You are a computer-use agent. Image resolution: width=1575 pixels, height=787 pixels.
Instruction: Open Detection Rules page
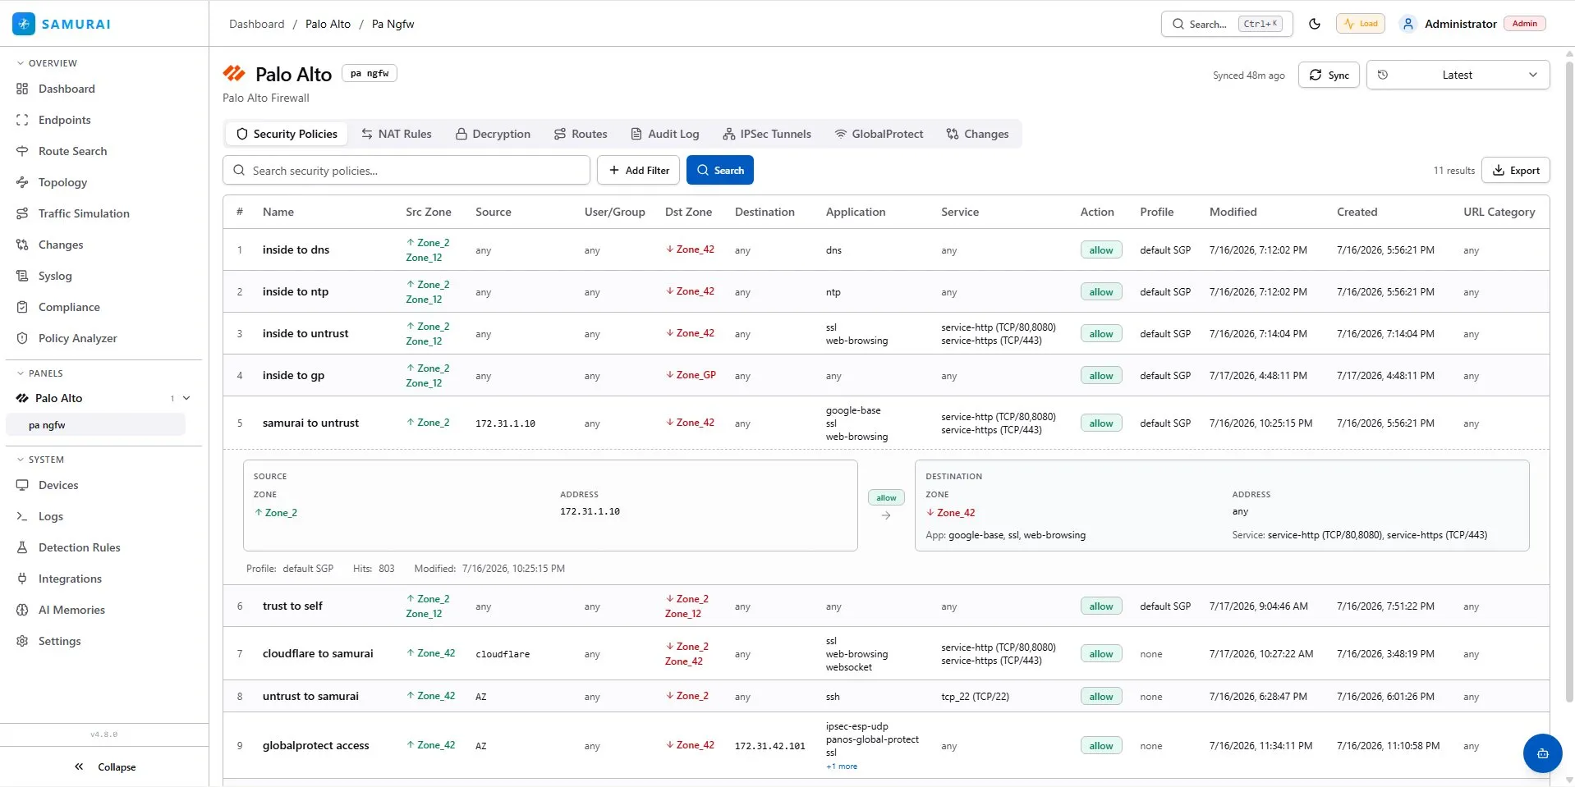coord(79,547)
